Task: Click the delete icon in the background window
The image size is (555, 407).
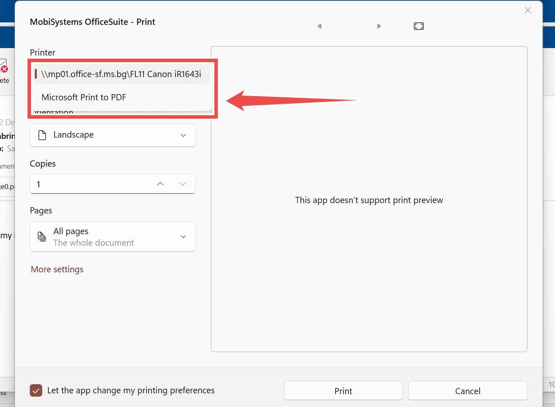Action: (3, 66)
